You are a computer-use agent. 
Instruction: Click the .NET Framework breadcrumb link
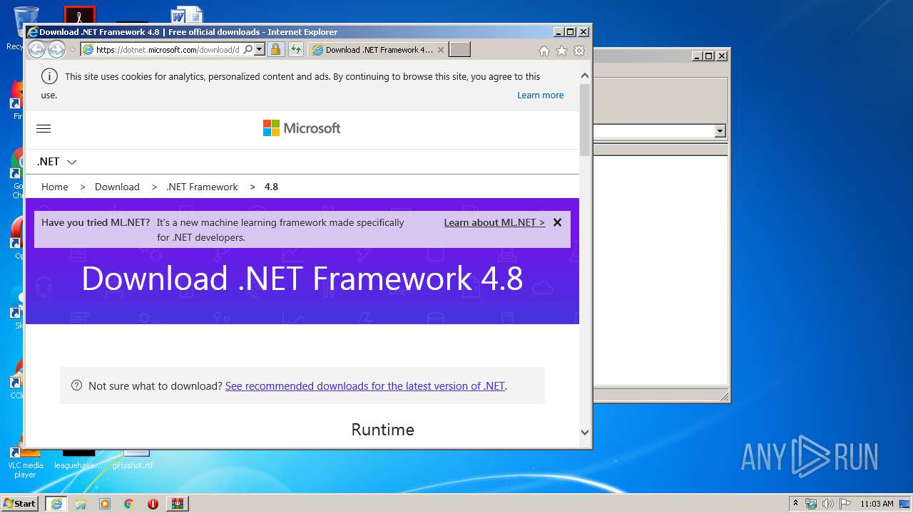coord(202,187)
